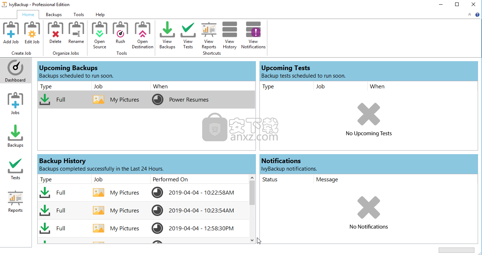Click Message column header in Notifications
Image resolution: width=482 pixels, height=255 pixels.
[395, 179]
